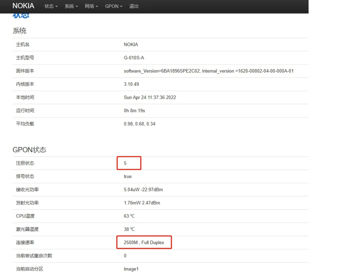Click the 平均负载 row label
Screen dimensions: 340x274
pos(25,124)
